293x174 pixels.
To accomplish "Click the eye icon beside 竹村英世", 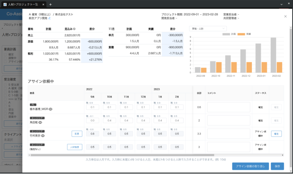I will coord(43,136).
